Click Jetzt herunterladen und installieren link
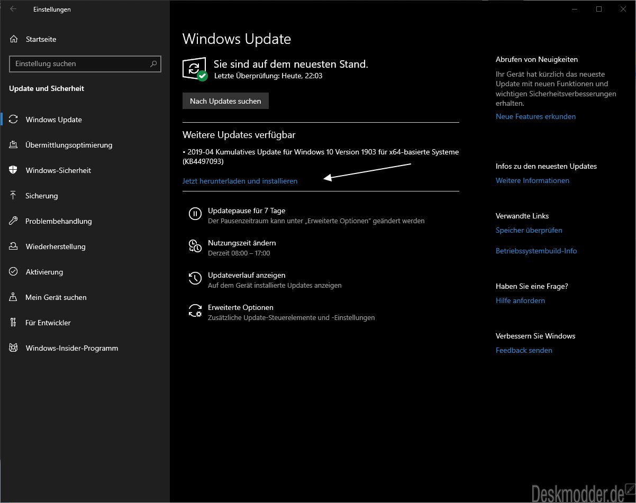This screenshot has height=503, width=636. coord(240,181)
